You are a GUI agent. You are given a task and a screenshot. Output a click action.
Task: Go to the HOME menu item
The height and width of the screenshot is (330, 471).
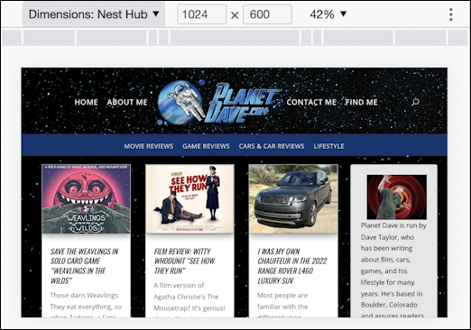tap(86, 102)
